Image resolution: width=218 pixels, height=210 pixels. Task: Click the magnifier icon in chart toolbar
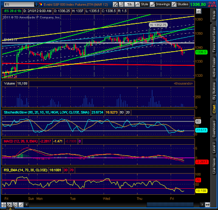(x=121, y=4)
